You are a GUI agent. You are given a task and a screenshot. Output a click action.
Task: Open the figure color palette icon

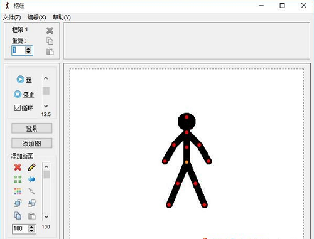click(x=18, y=191)
